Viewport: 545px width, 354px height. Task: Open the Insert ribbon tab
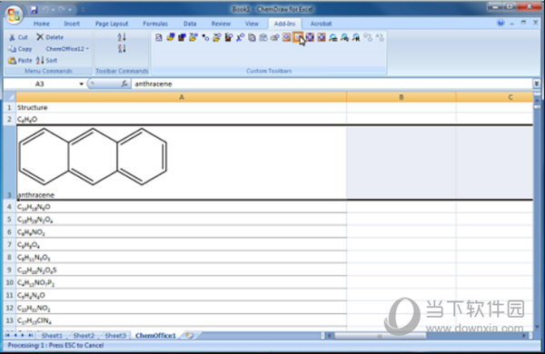(x=72, y=24)
